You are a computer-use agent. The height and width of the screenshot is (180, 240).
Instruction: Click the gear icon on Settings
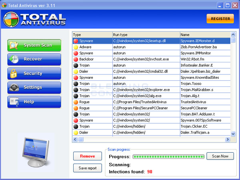[14, 88]
